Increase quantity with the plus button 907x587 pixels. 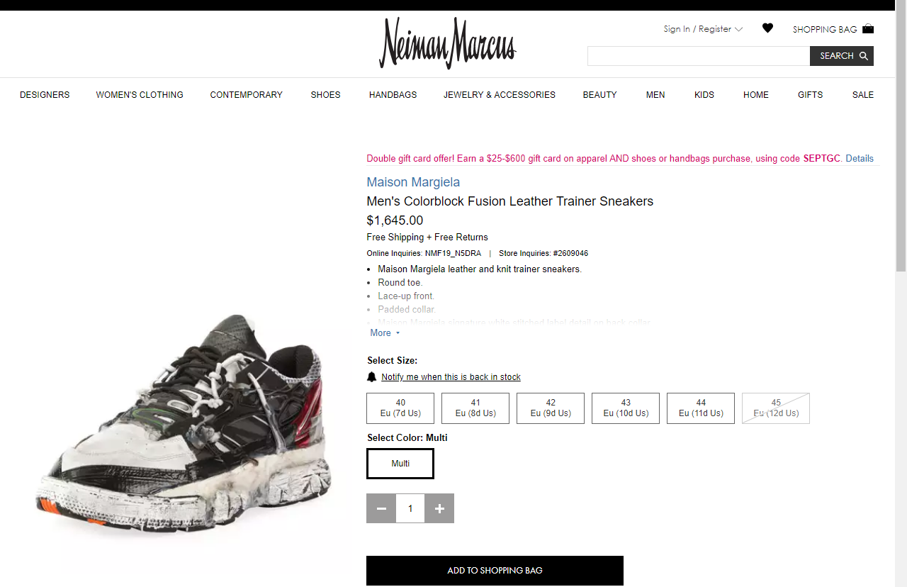tap(439, 508)
